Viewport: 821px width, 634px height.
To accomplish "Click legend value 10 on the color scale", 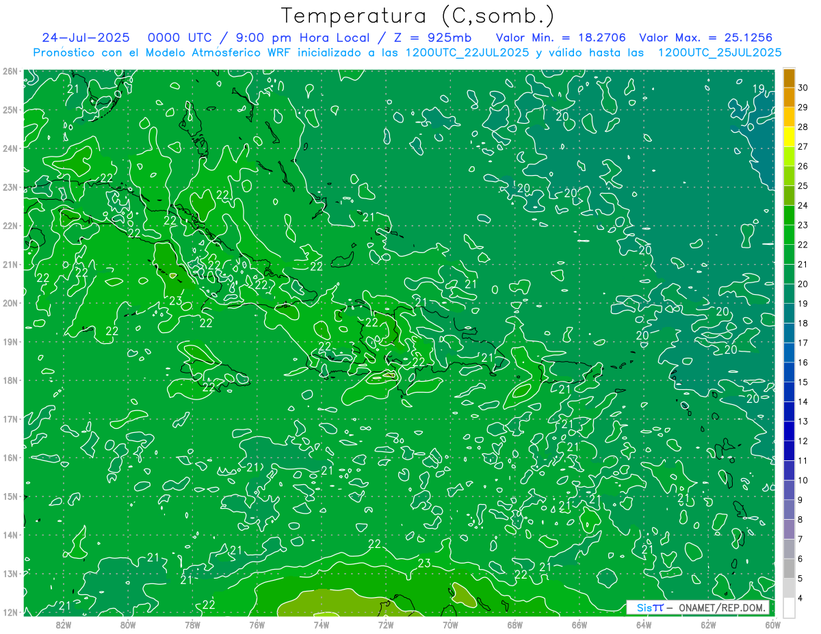I will tap(803, 480).
